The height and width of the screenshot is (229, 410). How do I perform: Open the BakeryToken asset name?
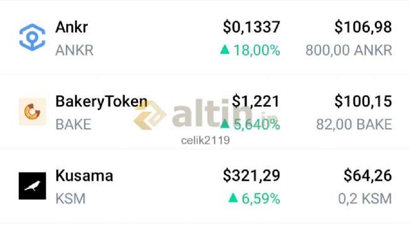click(102, 101)
